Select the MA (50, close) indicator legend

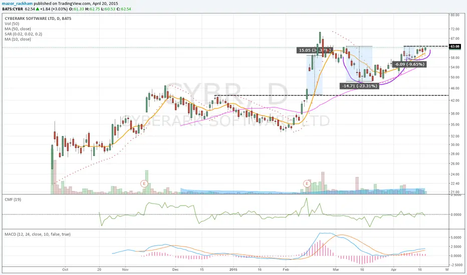click(x=18, y=29)
